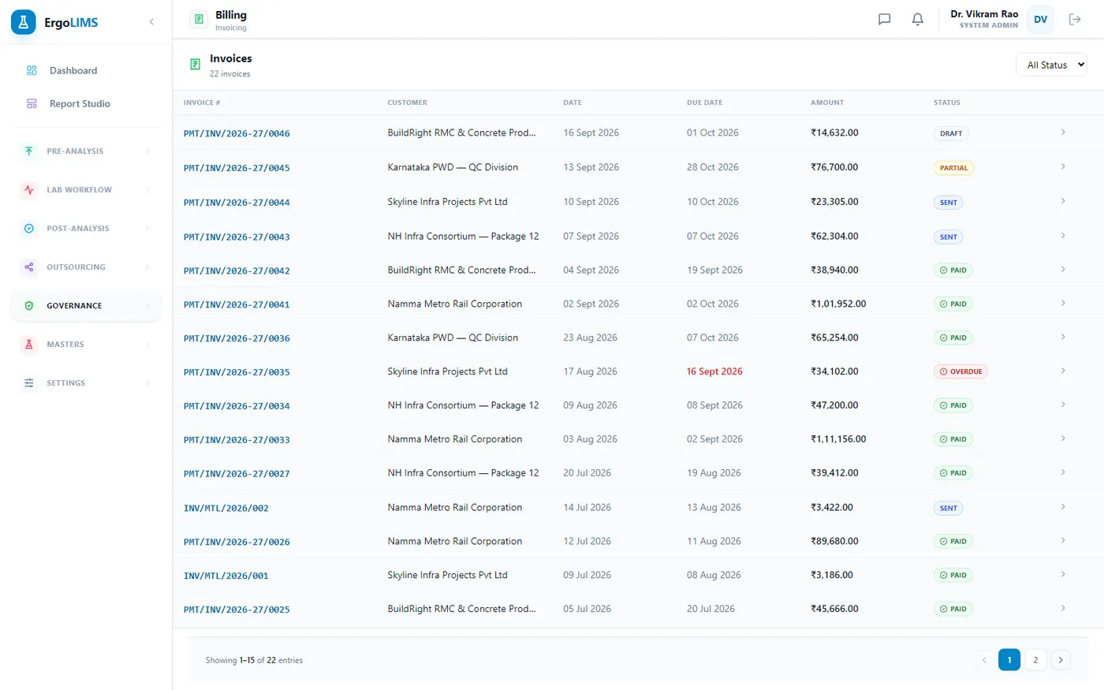This screenshot has width=1104, height=690.
Task: Click pagination page 1 button
Action: point(1009,659)
